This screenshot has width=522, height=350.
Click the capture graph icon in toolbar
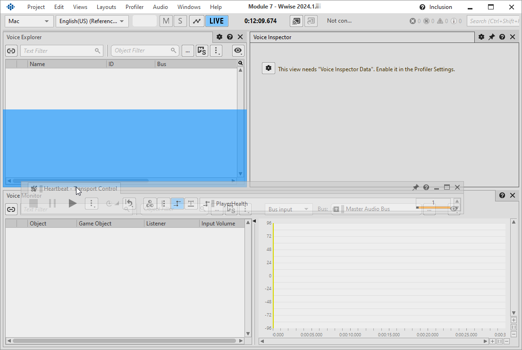(x=196, y=21)
